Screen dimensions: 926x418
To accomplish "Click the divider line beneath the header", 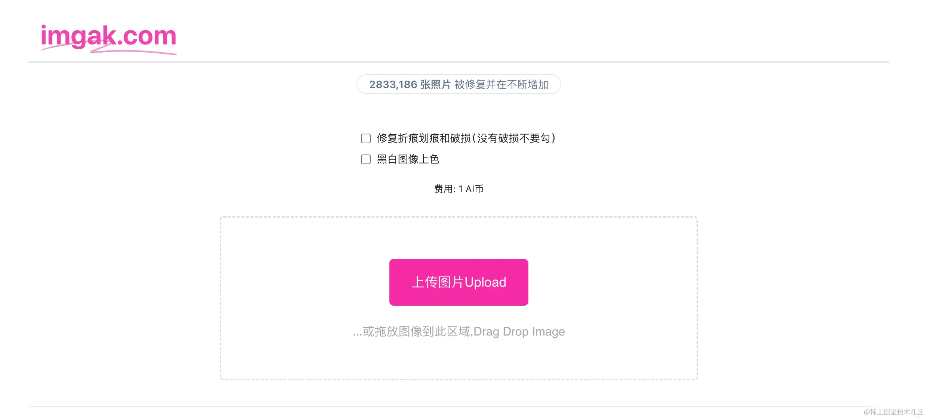I will 459,62.
